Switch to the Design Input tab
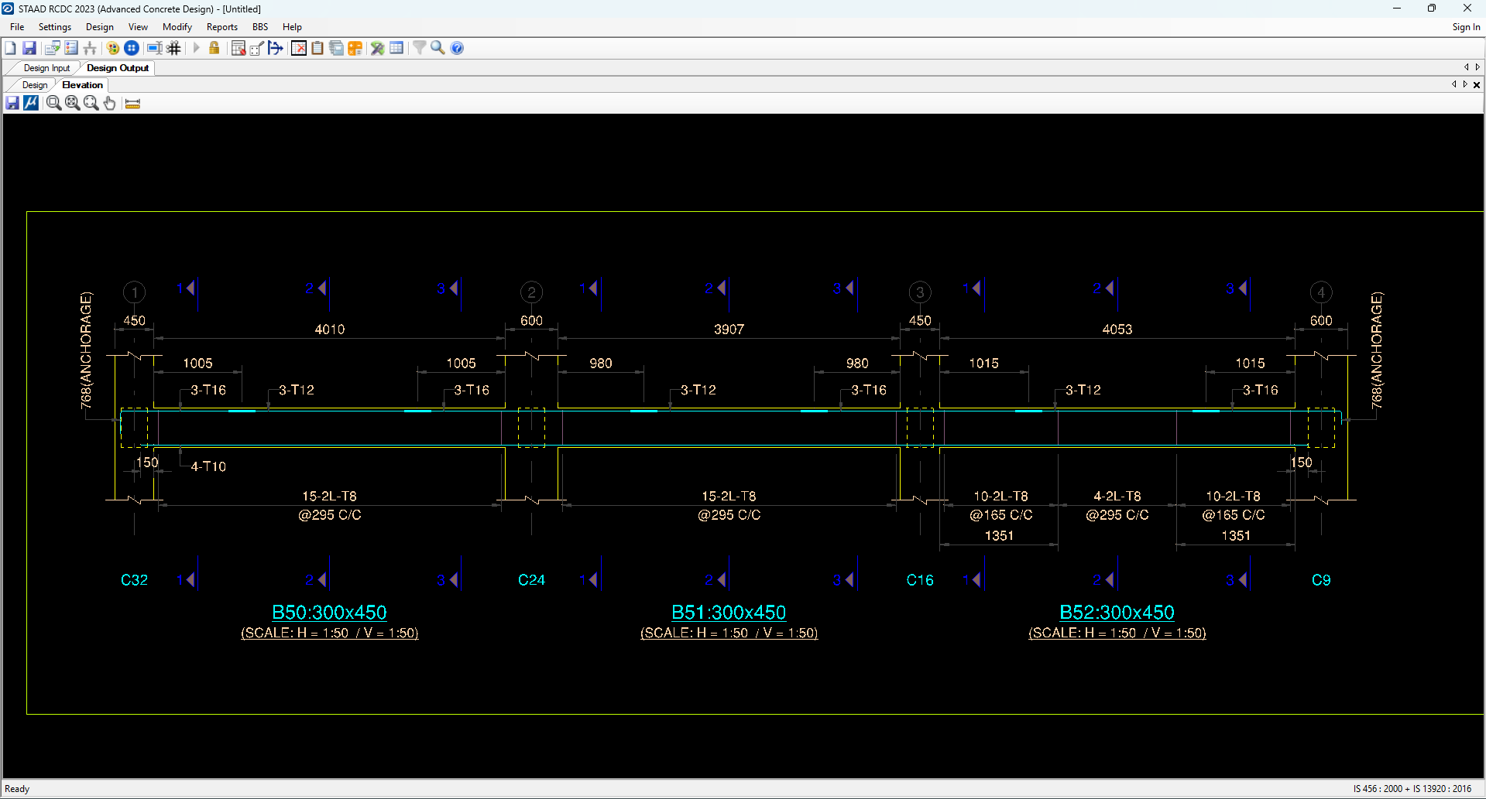Screen dimensions: 1486x799 [x=46, y=68]
